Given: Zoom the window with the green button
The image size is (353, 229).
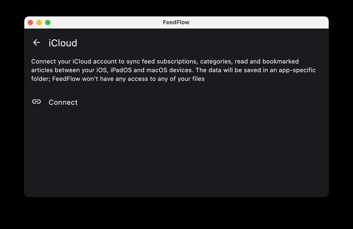Looking at the screenshot, I should point(48,23).
